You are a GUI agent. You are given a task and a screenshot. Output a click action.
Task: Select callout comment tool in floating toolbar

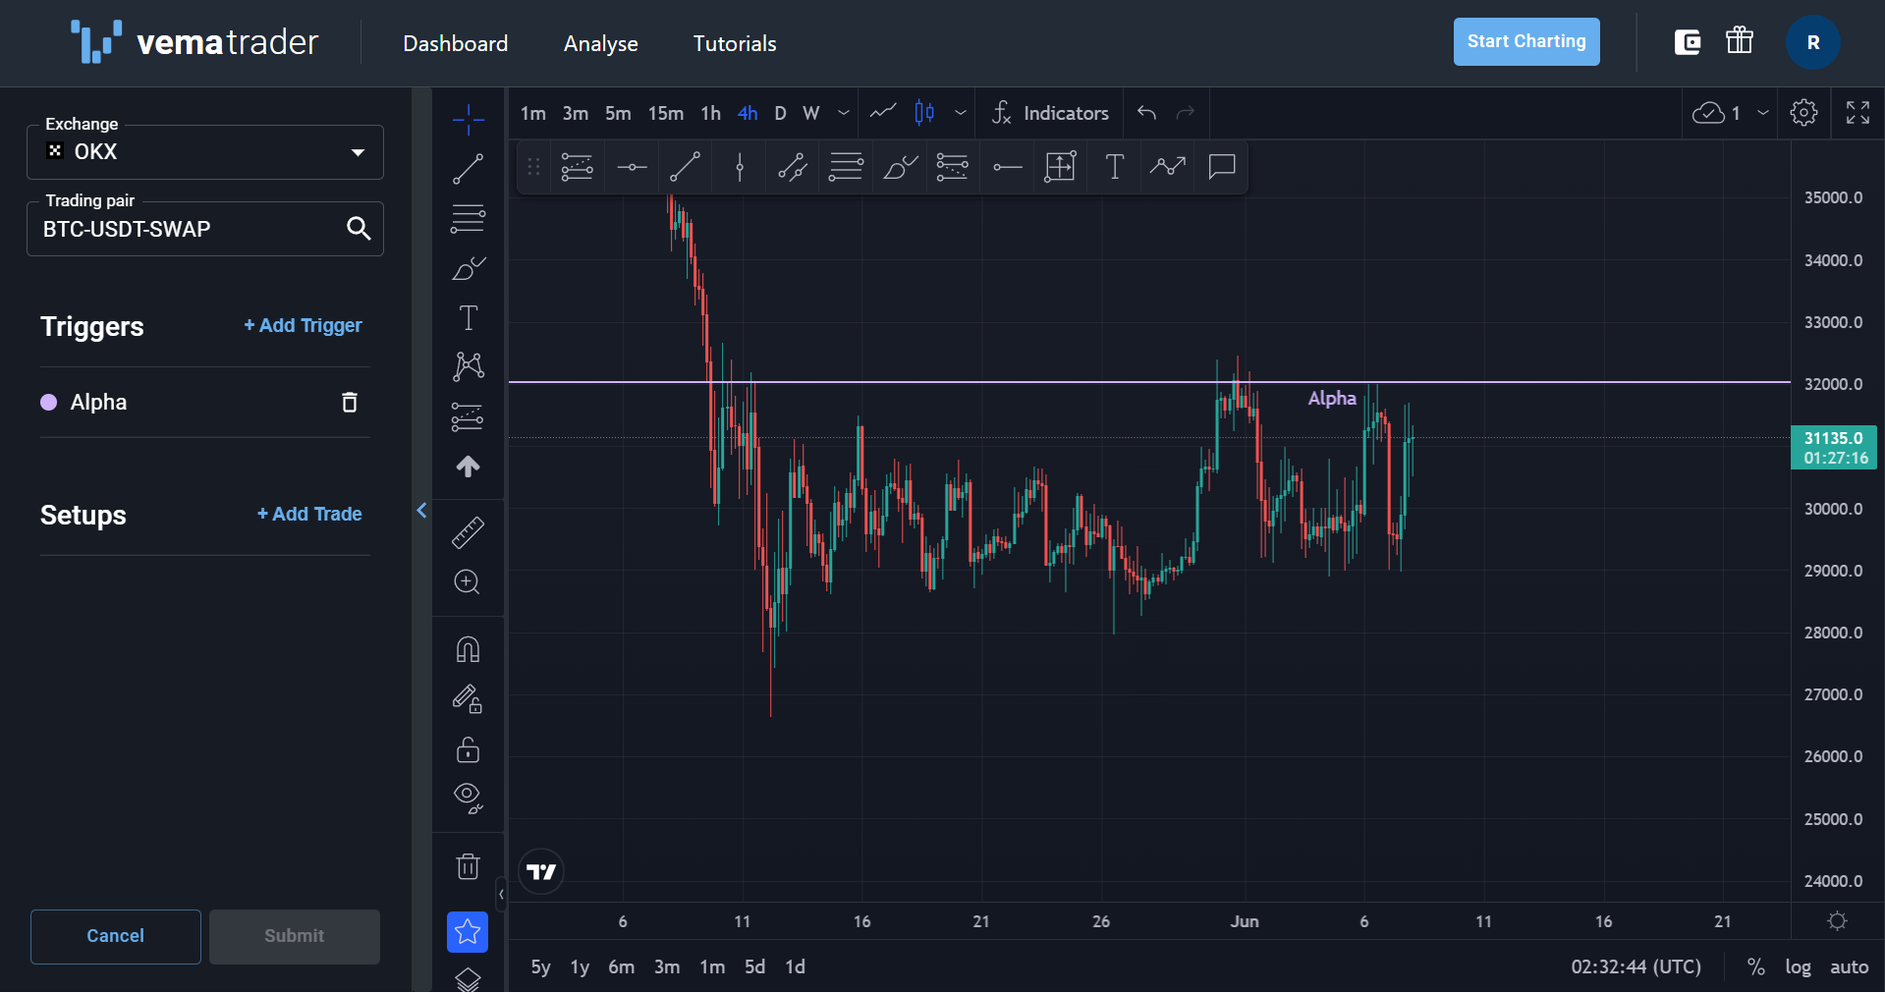pyautogui.click(x=1222, y=167)
